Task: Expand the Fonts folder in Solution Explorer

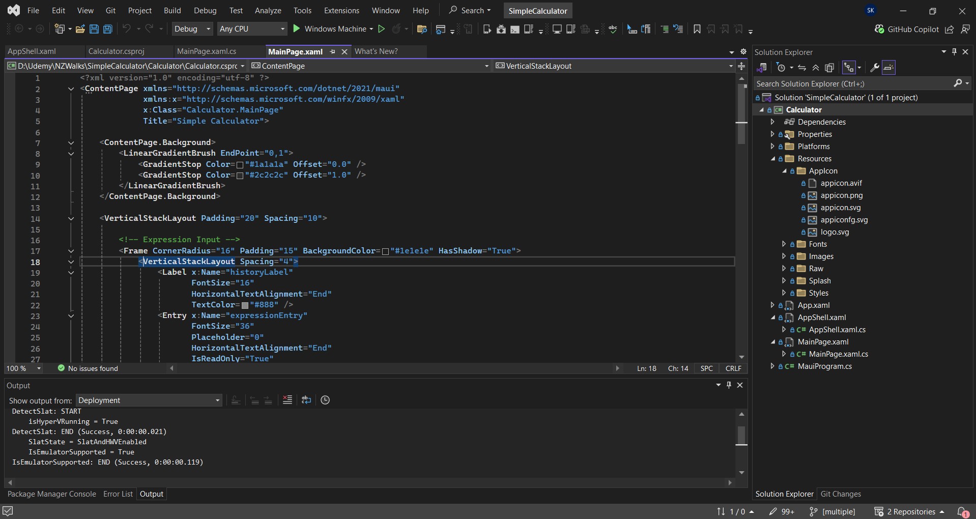Action: tap(784, 244)
